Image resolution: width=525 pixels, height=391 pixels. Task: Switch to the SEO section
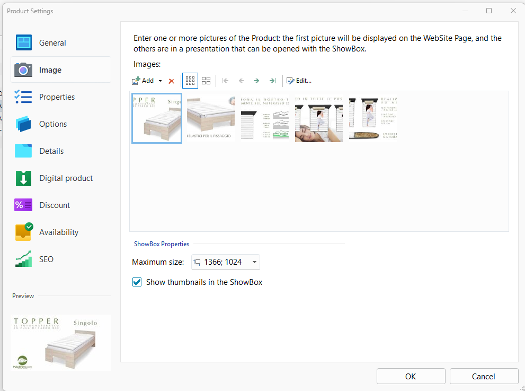click(46, 259)
